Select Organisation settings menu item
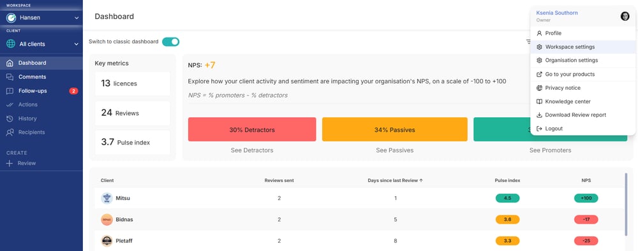 tap(582, 61)
